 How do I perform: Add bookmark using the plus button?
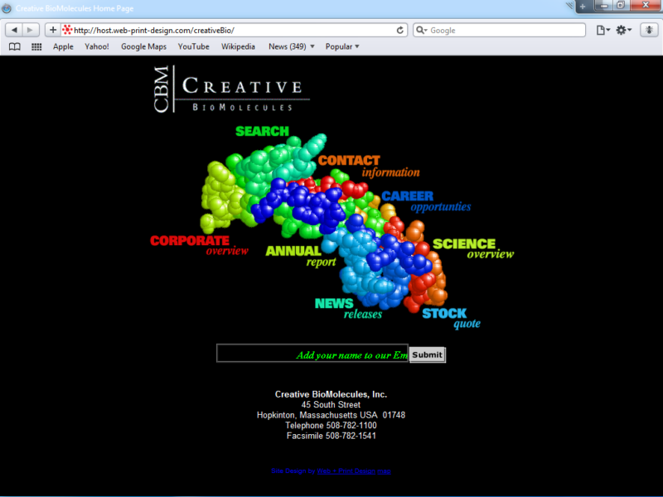53,30
